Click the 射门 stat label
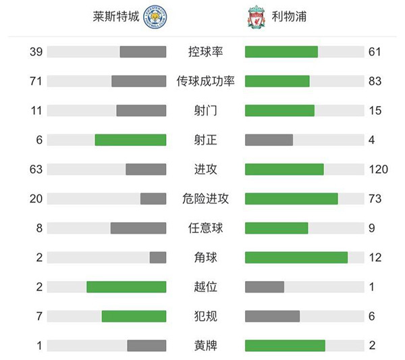 pyautogui.click(x=206, y=110)
